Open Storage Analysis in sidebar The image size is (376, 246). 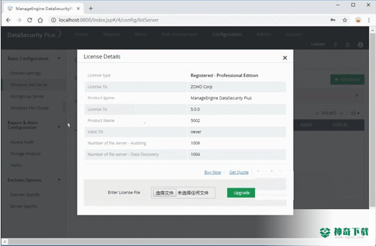[25, 153]
